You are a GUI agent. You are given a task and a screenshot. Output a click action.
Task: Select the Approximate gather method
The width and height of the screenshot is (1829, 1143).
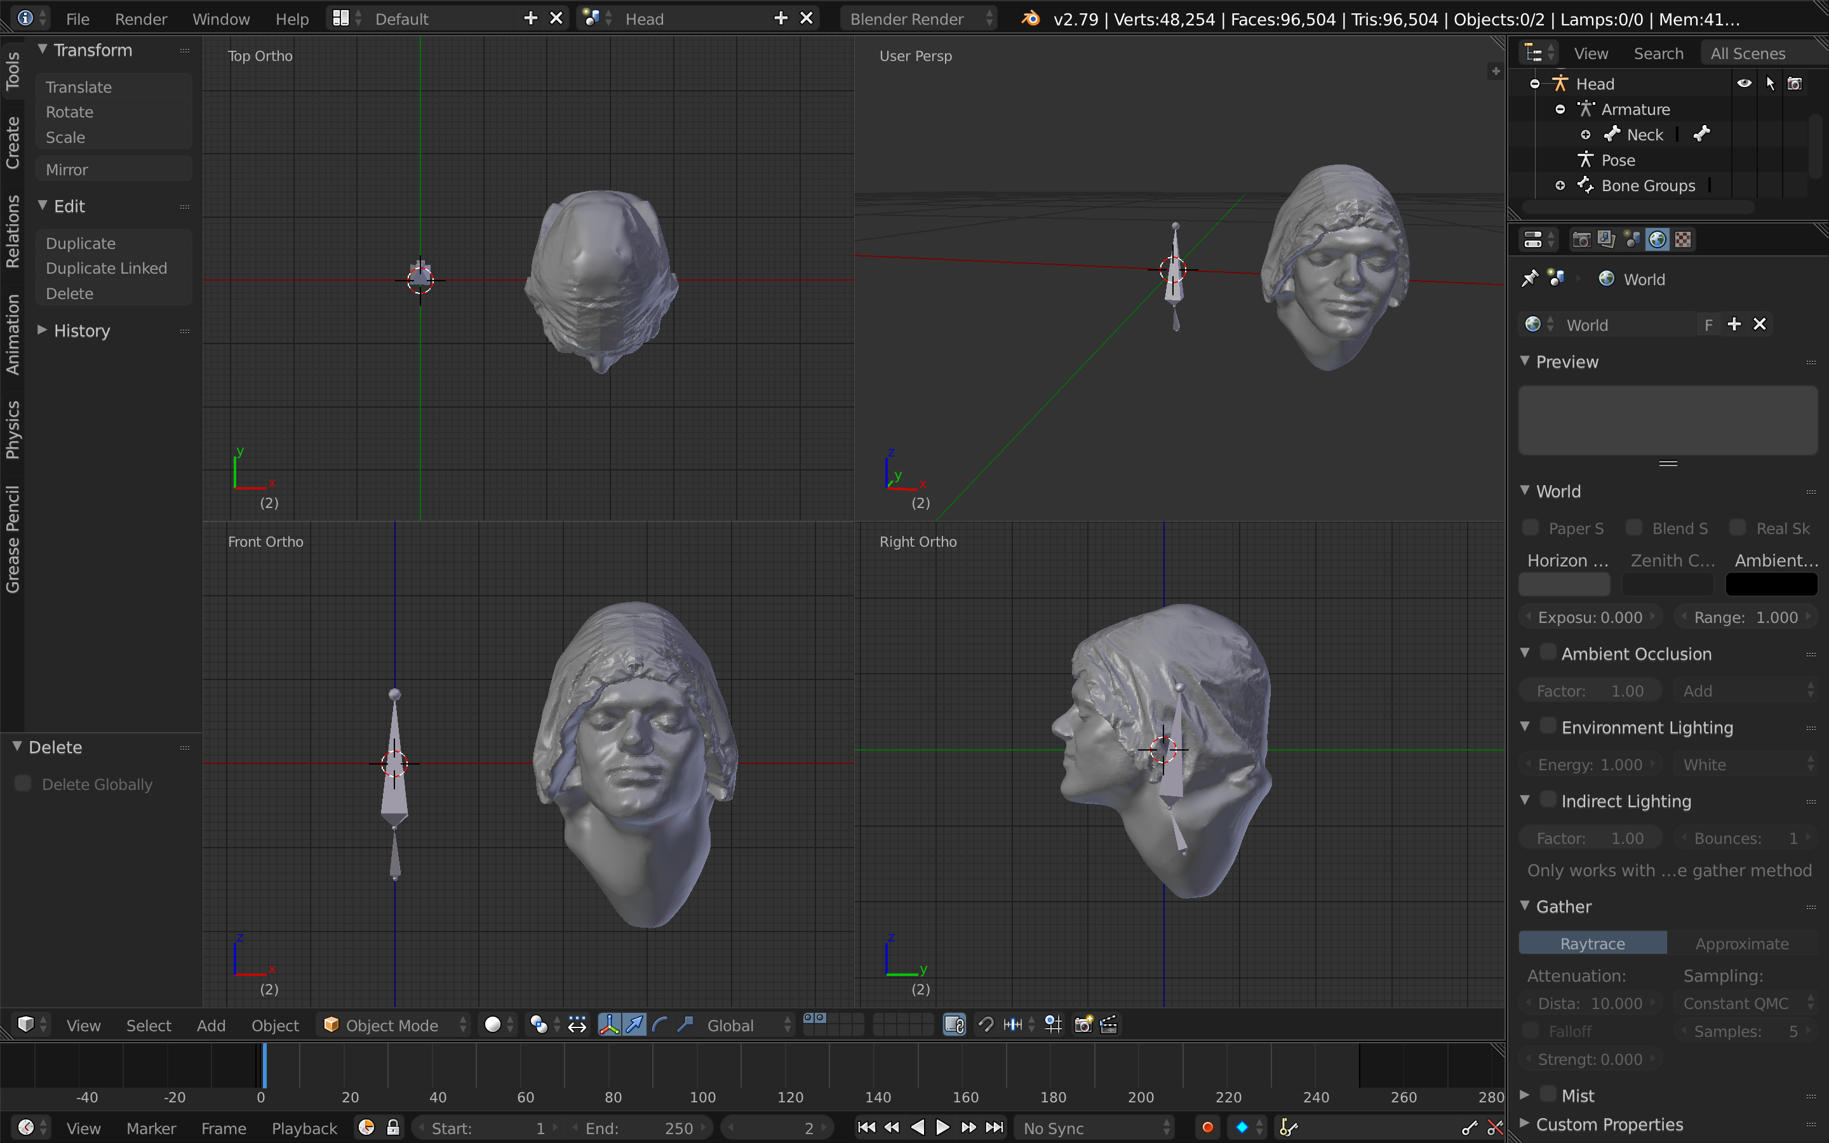click(x=1742, y=943)
